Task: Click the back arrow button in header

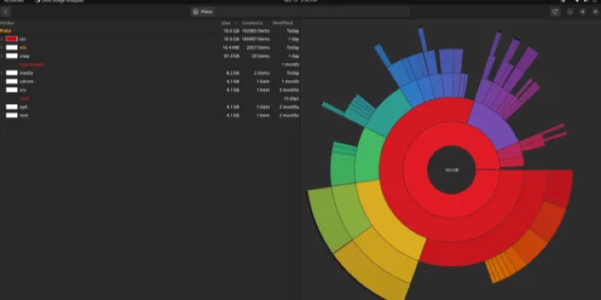Action: click(x=6, y=12)
